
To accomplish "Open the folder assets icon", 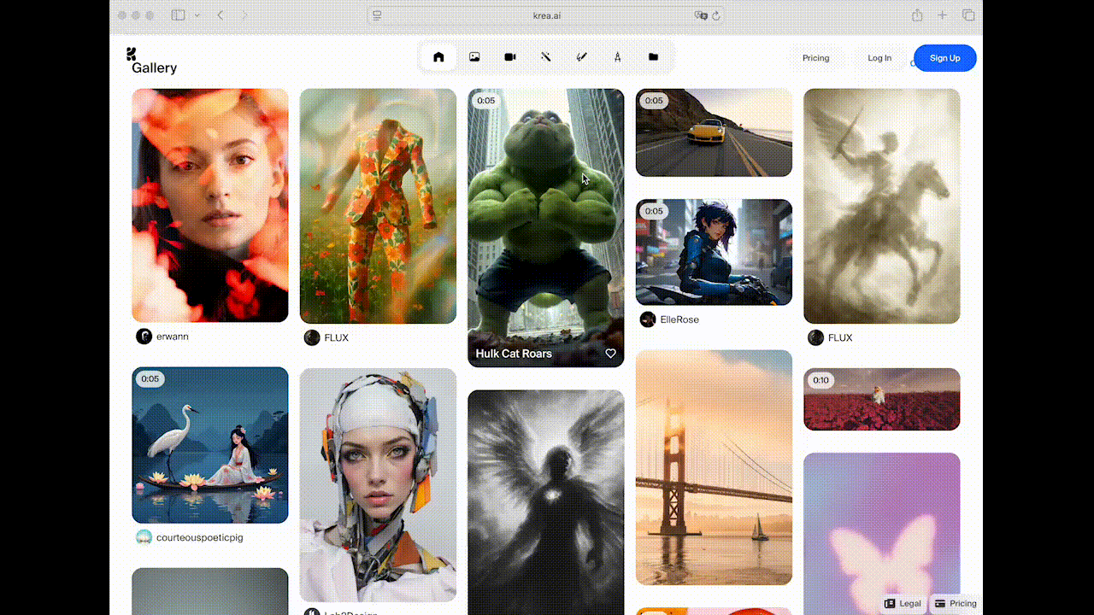I will pos(653,57).
